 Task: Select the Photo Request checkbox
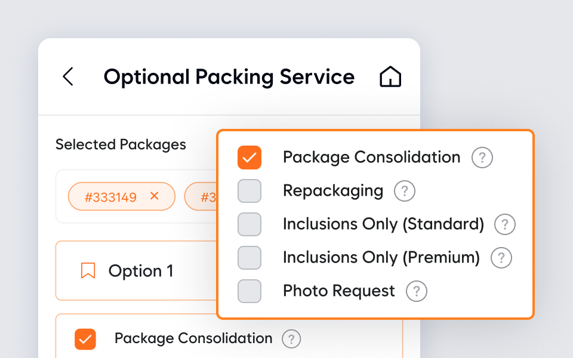coord(249,291)
